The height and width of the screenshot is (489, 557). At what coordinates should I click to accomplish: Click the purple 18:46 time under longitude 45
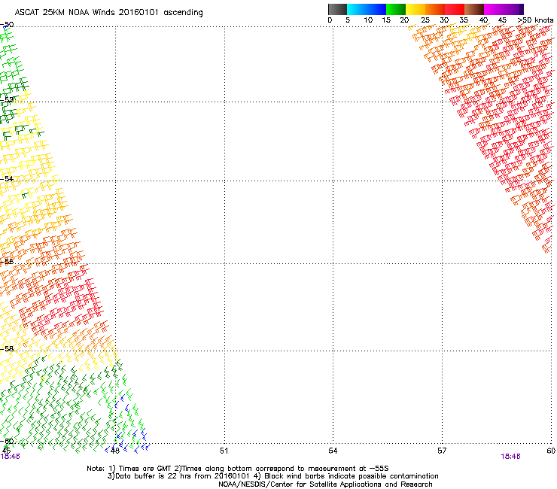pyautogui.click(x=11, y=457)
